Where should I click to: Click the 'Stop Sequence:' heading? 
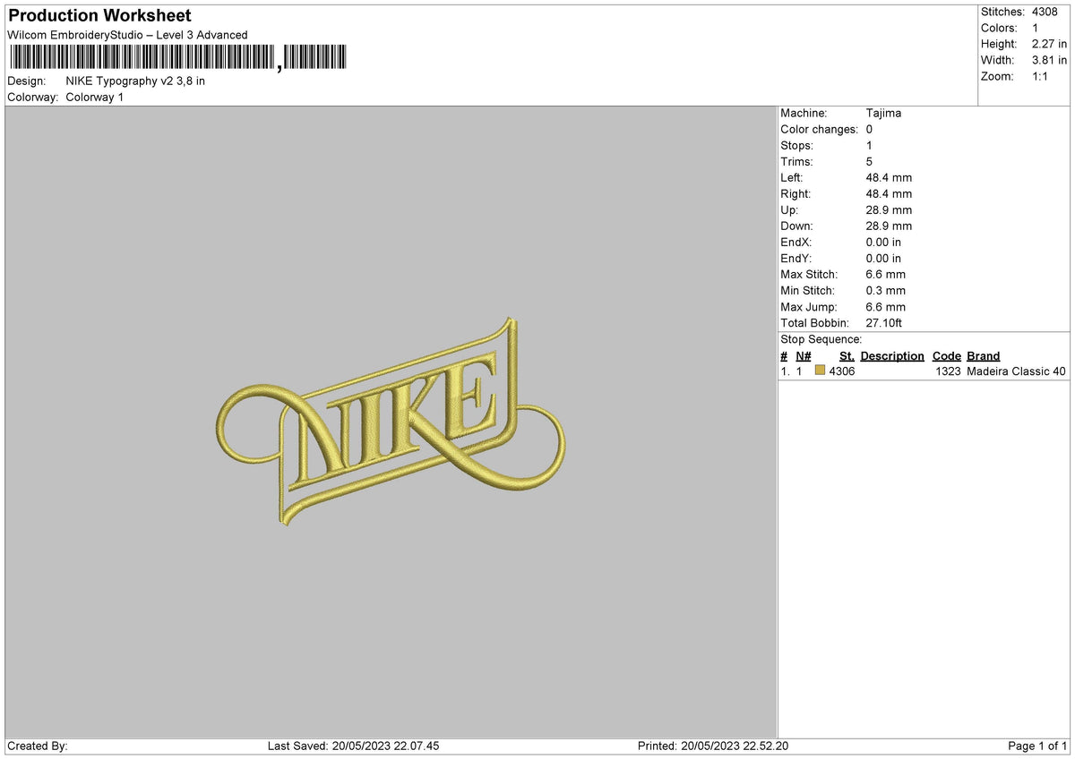[821, 339]
